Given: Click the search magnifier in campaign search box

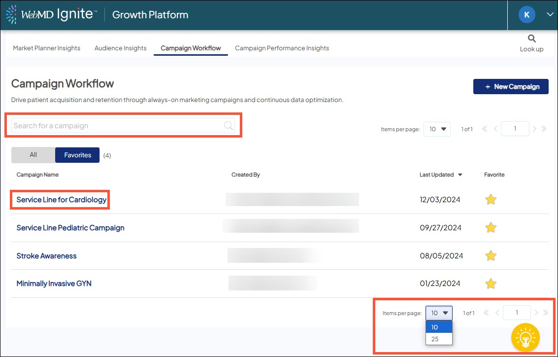Looking at the screenshot, I should click(228, 126).
